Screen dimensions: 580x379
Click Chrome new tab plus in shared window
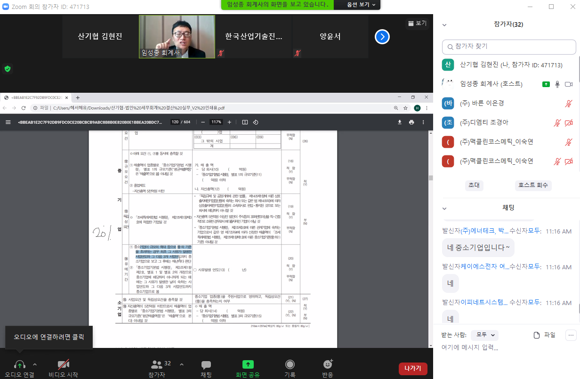(x=78, y=97)
